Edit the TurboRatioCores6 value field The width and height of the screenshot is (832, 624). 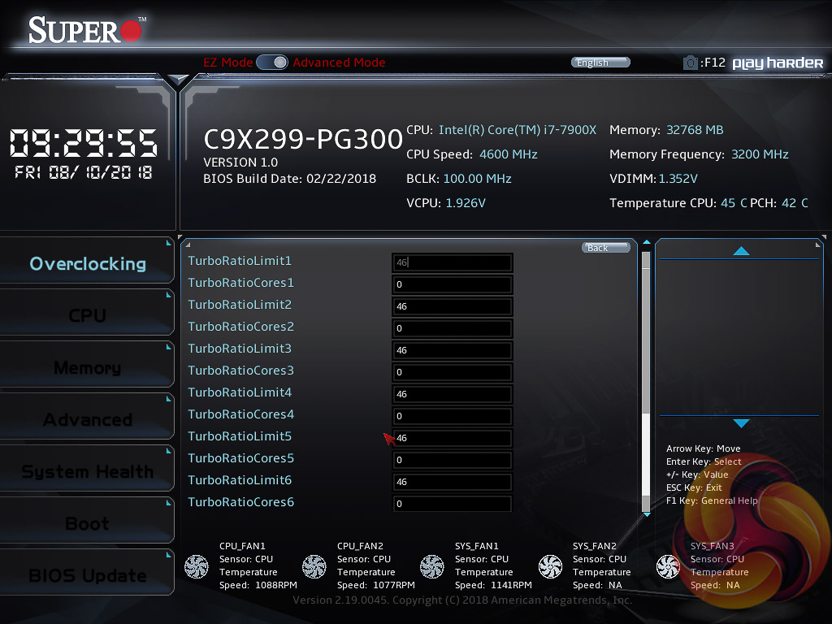tap(452, 504)
